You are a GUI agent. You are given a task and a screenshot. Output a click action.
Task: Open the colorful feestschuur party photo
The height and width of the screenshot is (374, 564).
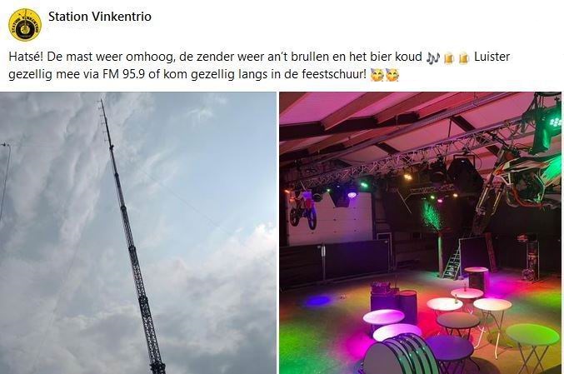tap(420, 233)
